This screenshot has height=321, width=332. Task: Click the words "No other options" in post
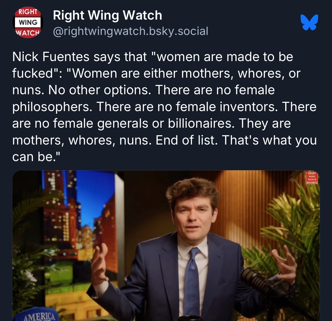click(x=99, y=90)
